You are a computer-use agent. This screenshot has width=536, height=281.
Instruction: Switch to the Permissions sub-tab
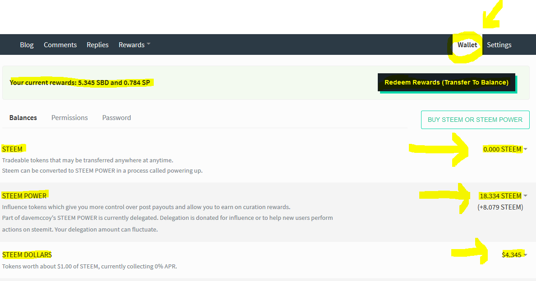[x=69, y=118]
